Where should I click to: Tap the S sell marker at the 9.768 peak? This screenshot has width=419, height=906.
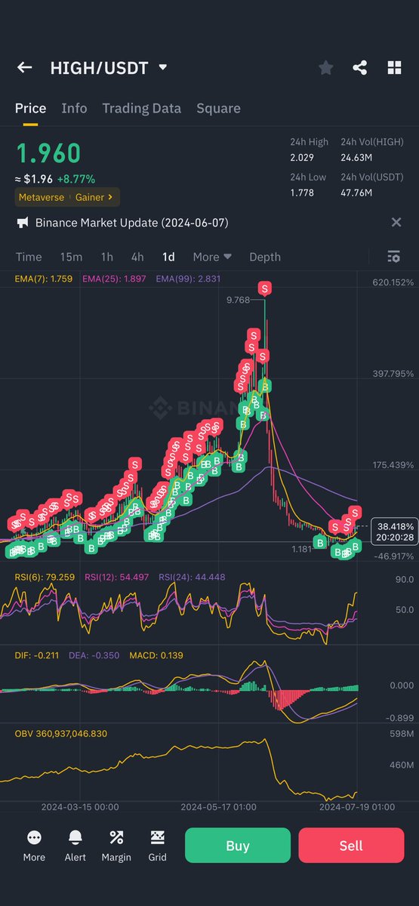pos(264,288)
